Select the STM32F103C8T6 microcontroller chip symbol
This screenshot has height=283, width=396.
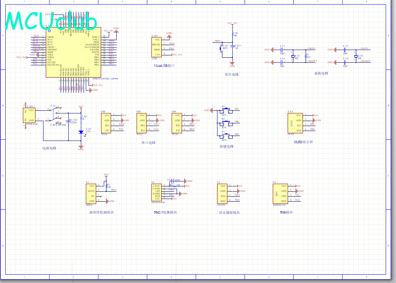point(73,52)
